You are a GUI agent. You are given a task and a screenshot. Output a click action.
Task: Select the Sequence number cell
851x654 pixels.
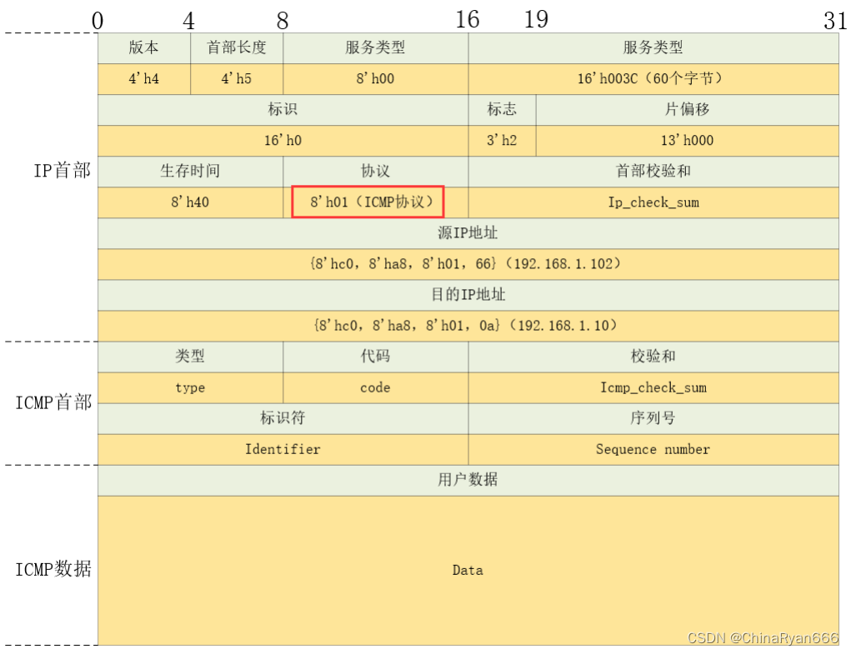[653, 450]
